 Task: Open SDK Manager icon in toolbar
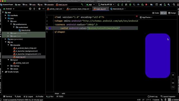point(169,5)
